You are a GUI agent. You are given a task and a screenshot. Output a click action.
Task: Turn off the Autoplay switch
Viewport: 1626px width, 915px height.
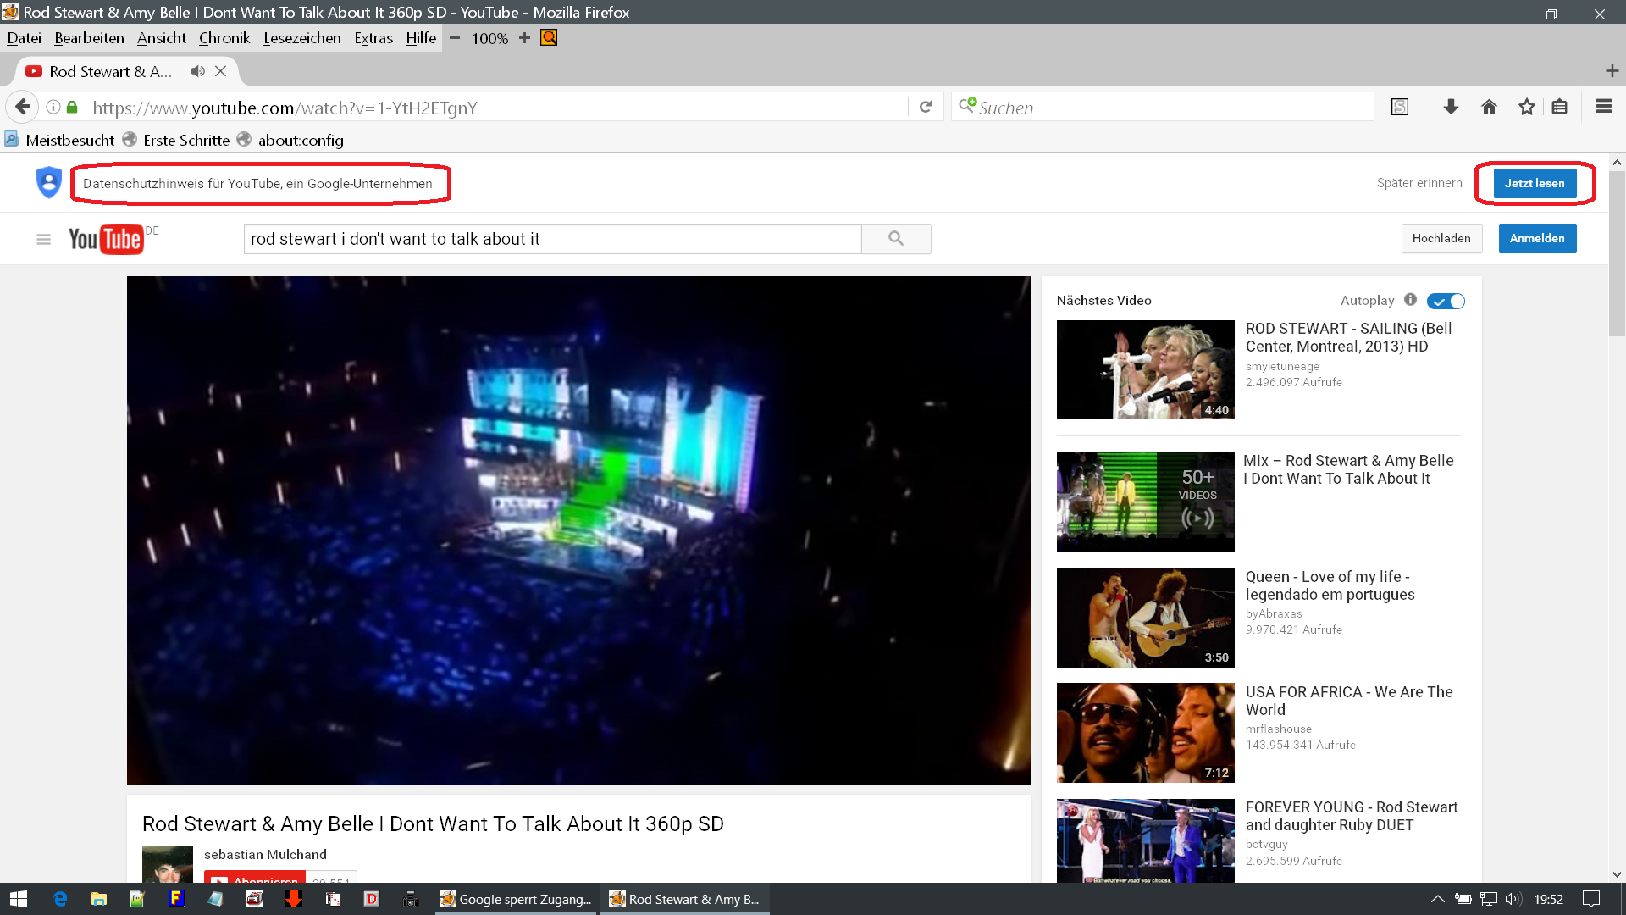1446,301
